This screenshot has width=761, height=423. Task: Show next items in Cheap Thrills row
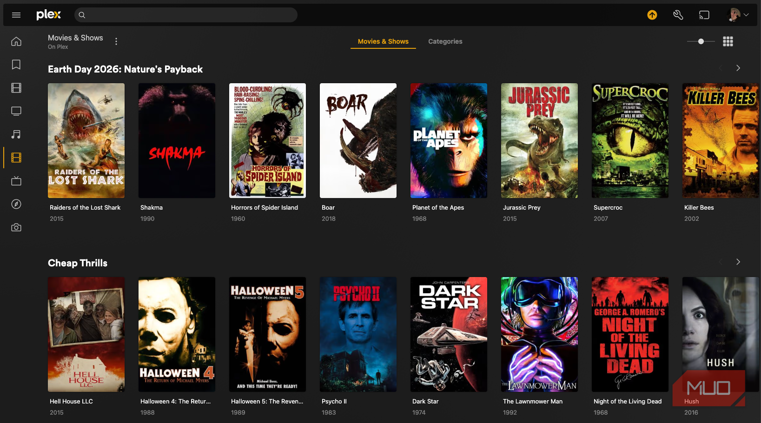[738, 262]
